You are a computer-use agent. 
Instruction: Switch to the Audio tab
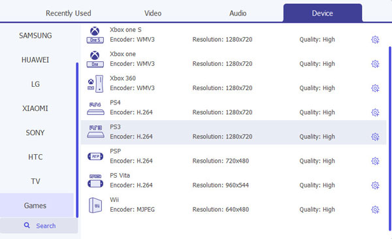238,13
